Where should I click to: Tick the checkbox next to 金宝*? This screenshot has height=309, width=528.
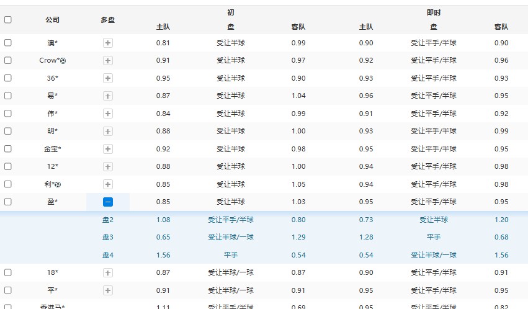[x=8, y=149]
